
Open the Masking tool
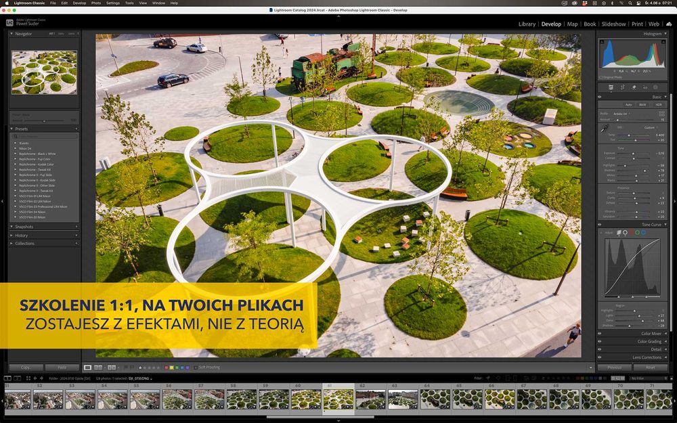655,87
